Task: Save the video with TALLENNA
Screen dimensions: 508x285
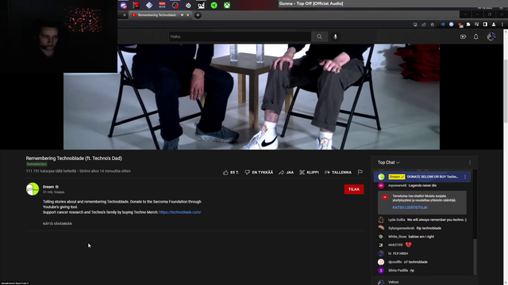Action: point(338,173)
